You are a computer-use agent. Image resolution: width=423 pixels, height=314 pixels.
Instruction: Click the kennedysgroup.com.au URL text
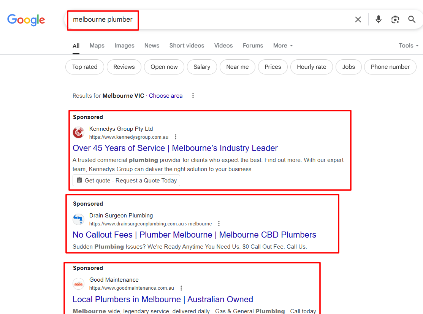click(129, 137)
